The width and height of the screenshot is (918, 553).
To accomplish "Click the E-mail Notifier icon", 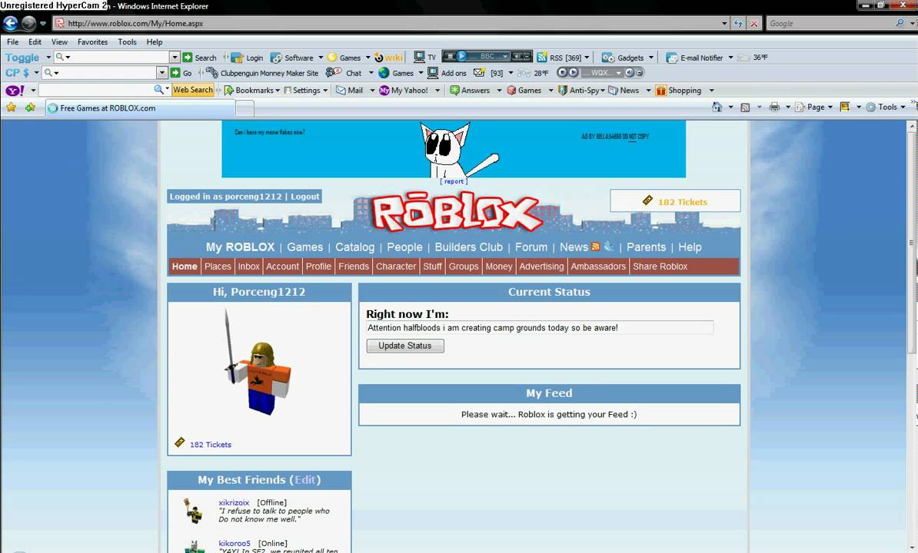I will click(x=671, y=58).
